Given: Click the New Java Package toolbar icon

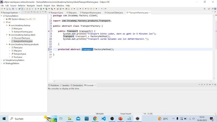Looking at the screenshot, I should [58, 9].
